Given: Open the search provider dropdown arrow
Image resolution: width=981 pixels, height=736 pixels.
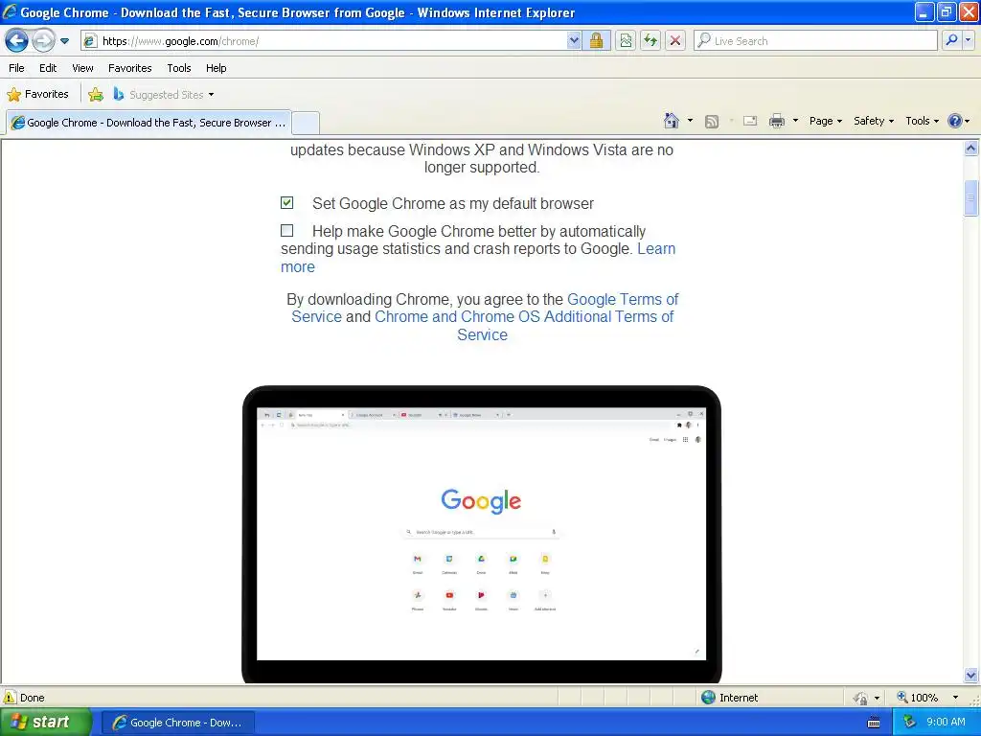Looking at the screenshot, I should point(969,40).
